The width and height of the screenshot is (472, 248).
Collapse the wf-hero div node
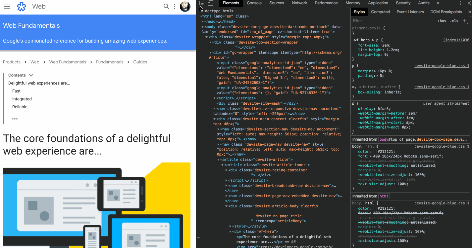pos(231,232)
